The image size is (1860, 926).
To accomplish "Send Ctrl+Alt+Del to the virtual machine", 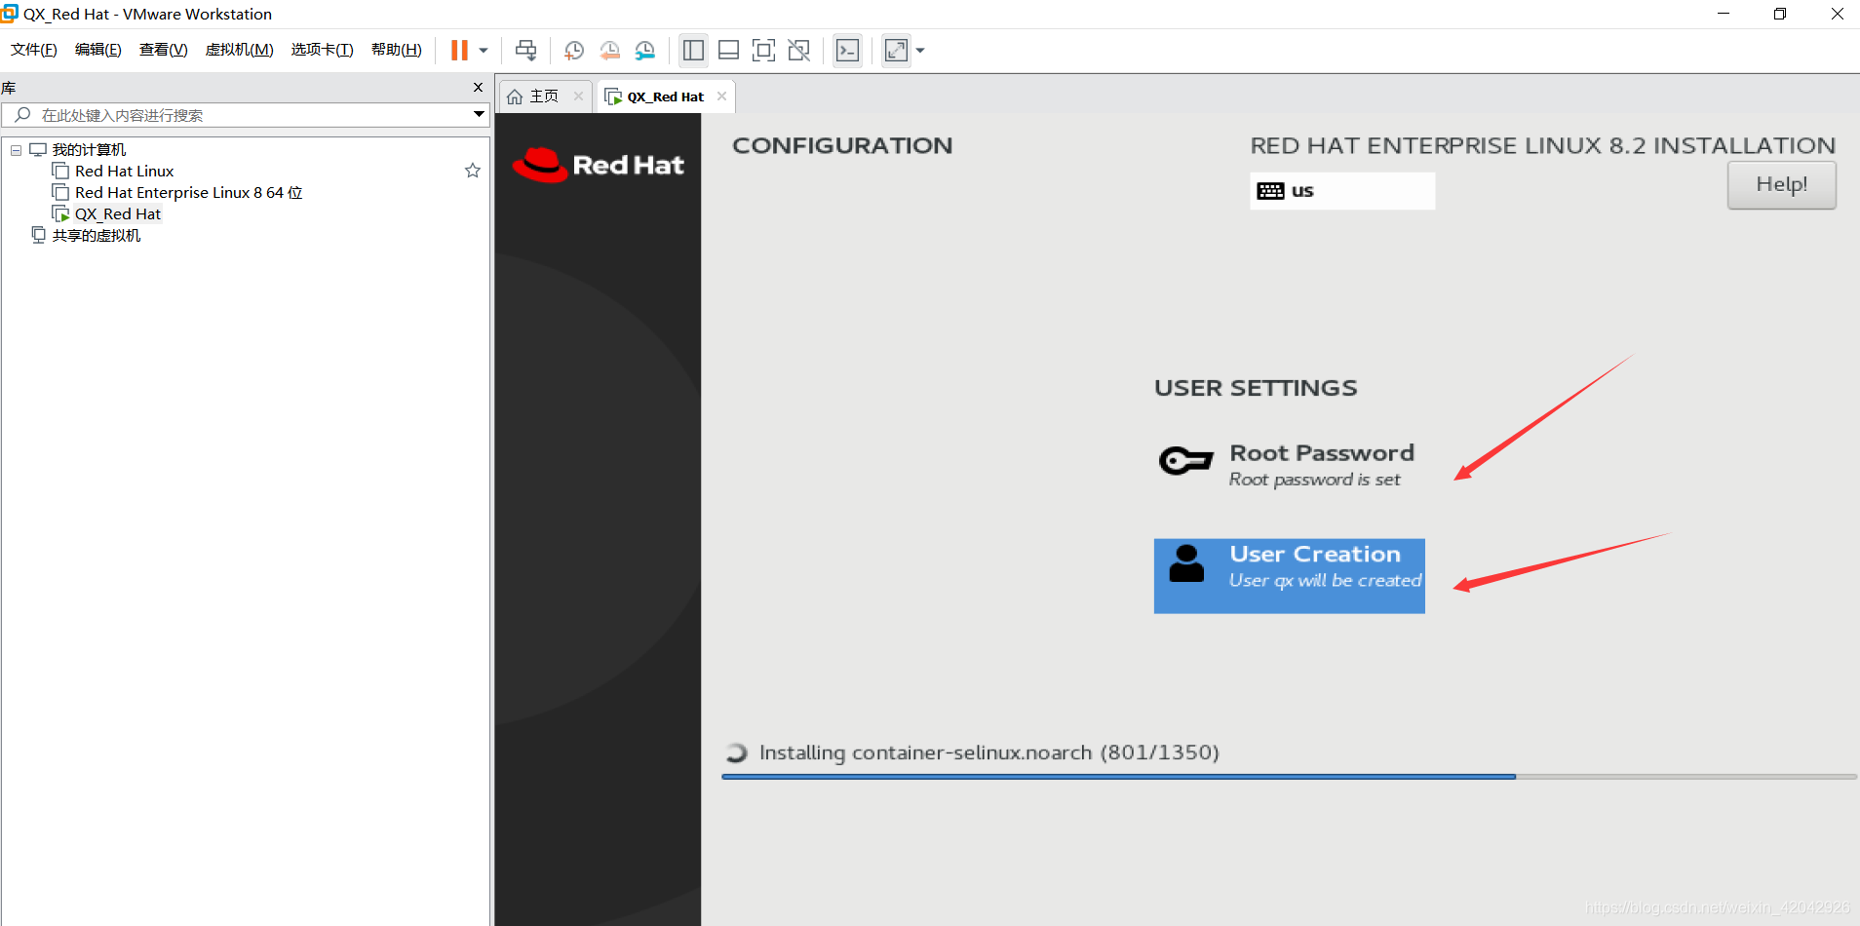I will [526, 50].
